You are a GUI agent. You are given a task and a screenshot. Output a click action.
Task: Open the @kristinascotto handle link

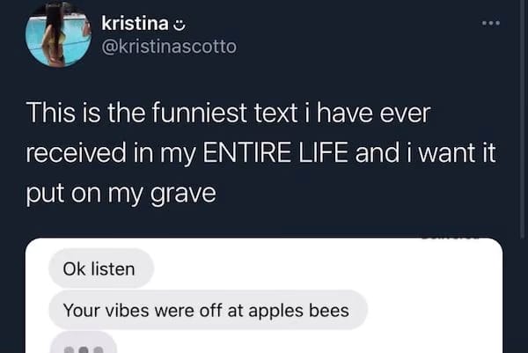(x=169, y=47)
